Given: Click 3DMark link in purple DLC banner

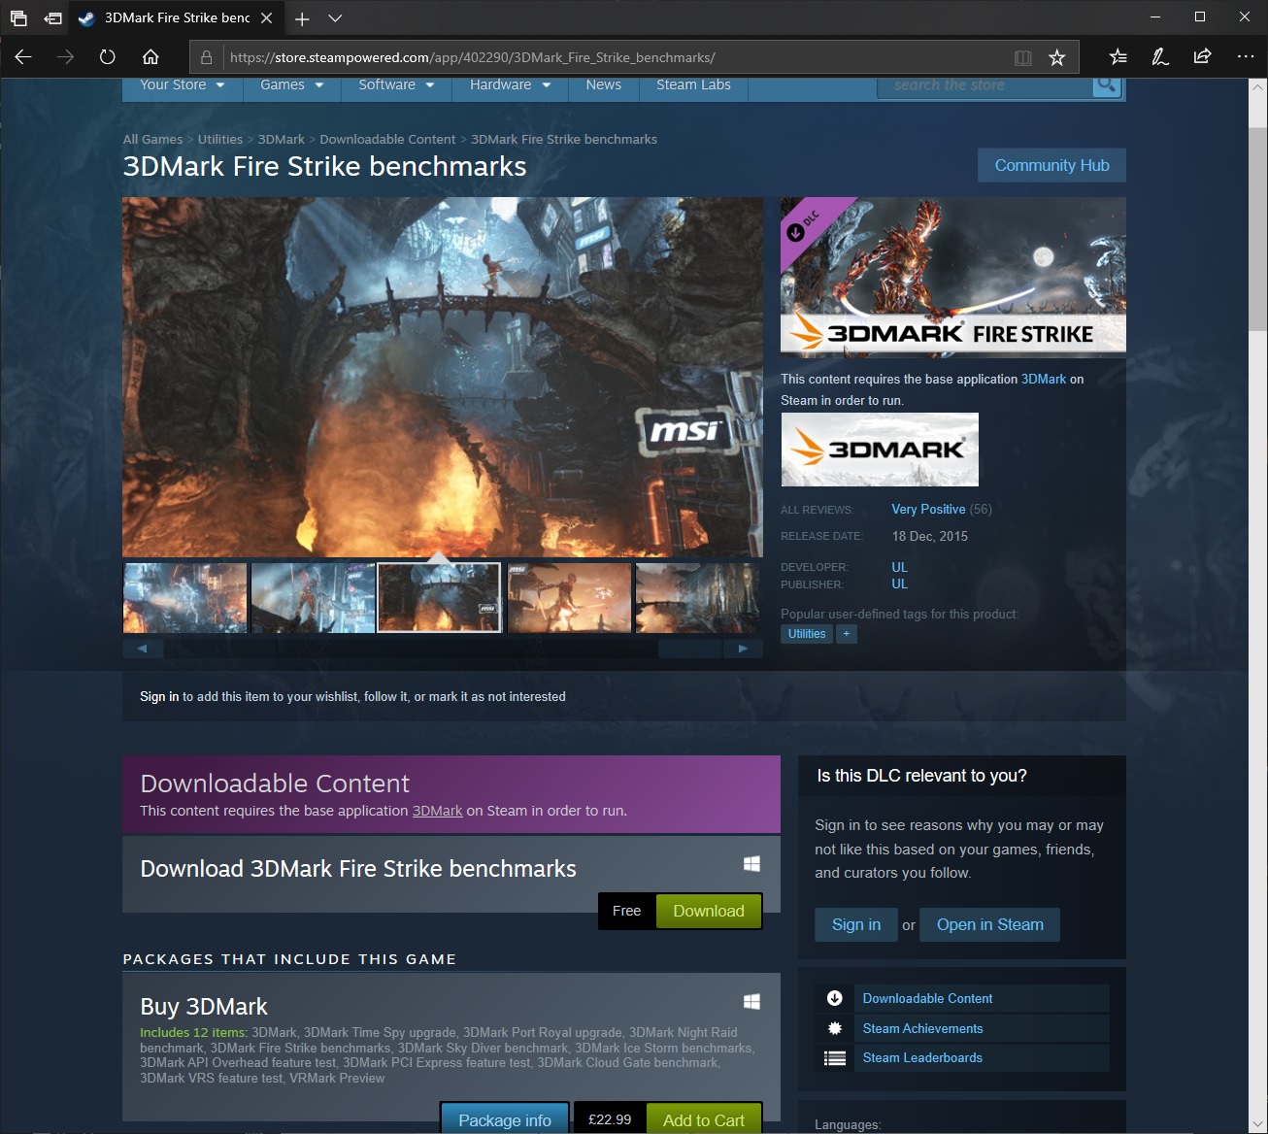Looking at the screenshot, I should (437, 811).
